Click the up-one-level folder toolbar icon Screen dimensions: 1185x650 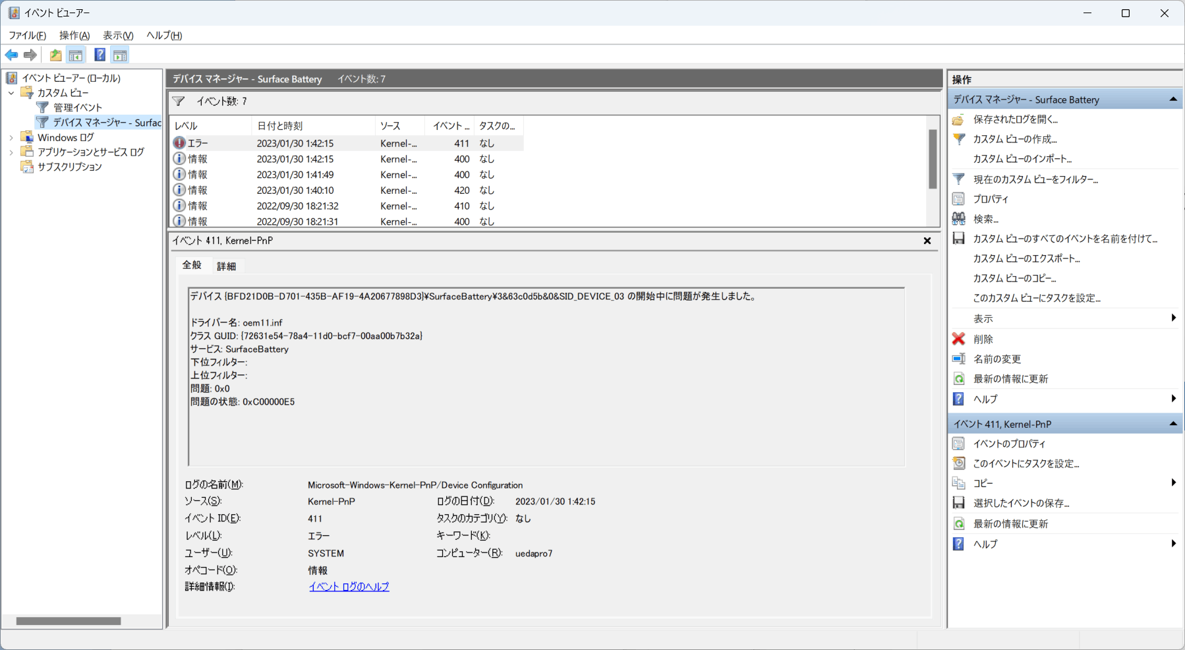[56, 55]
